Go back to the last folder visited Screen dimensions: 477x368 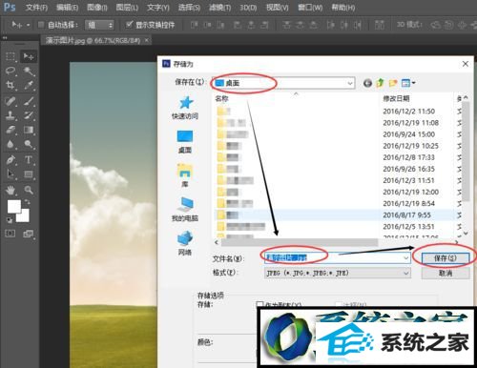pos(367,83)
